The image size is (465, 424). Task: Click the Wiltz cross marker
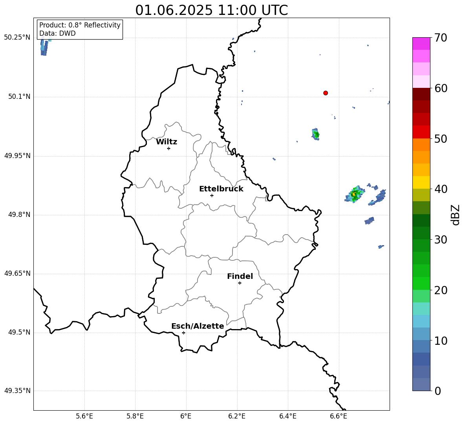168,148
